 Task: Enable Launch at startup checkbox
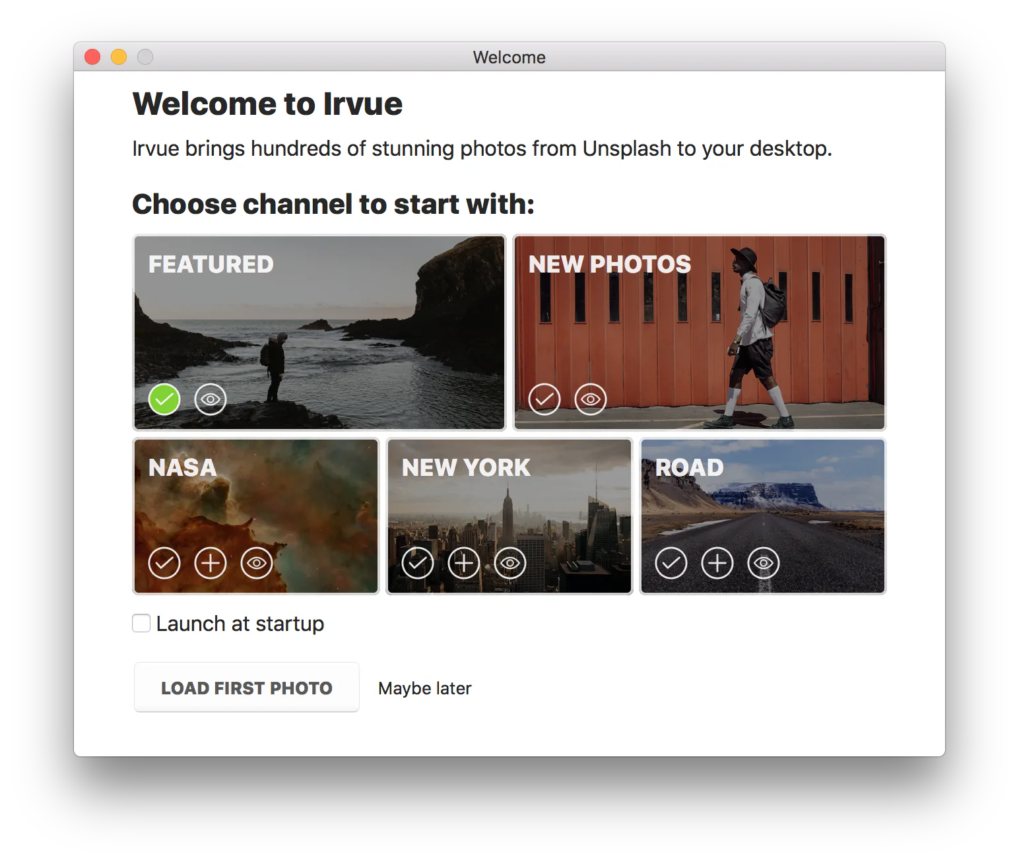point(141,623)
